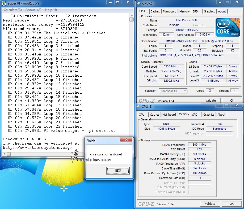Open SPD tab in lower CPU-Z
This screenshot has width=244, height=209.
click(x=195, y=115)
